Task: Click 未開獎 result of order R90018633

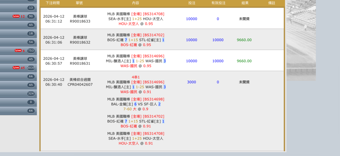Action: point(244,19)
